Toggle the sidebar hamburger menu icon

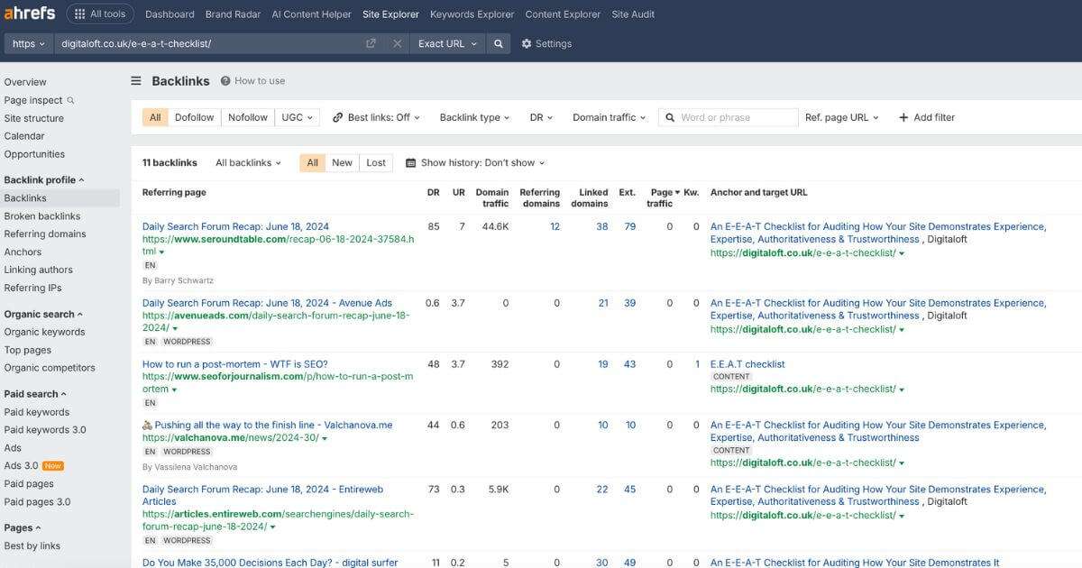tap(136, 80)
